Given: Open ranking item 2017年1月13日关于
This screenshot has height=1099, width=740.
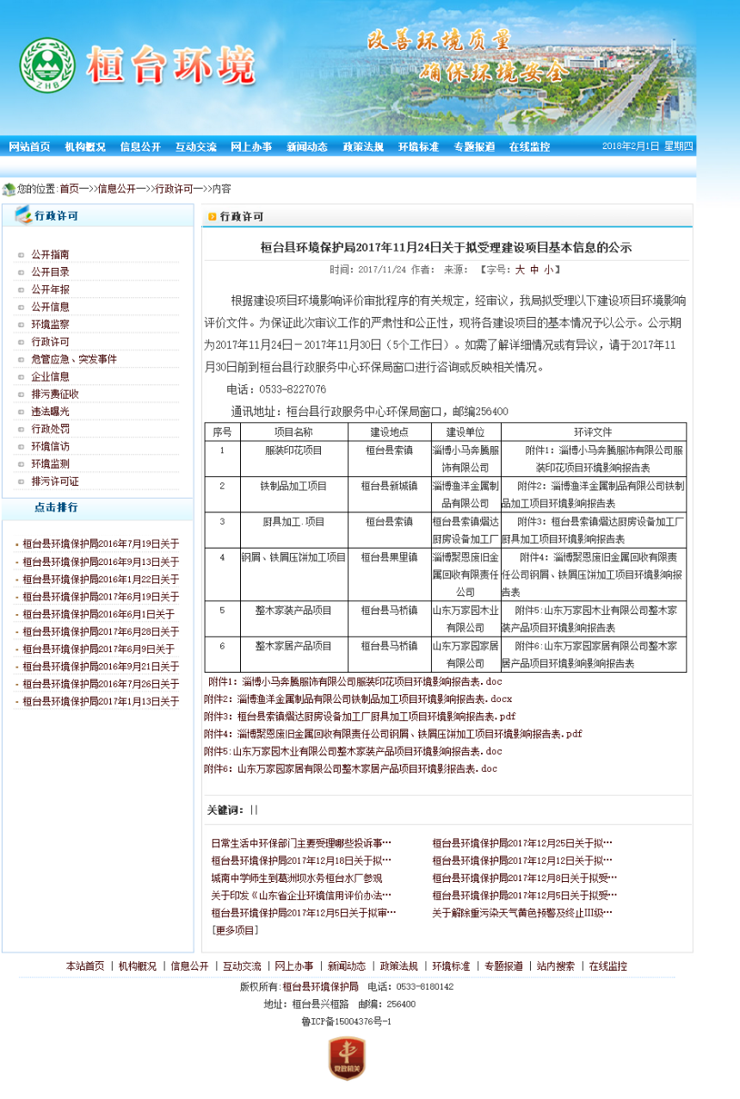Looking at the screenshot, I should 101,702.
